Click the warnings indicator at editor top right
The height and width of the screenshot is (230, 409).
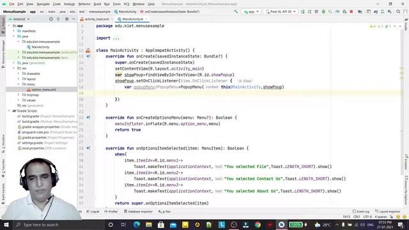(372, 26)
